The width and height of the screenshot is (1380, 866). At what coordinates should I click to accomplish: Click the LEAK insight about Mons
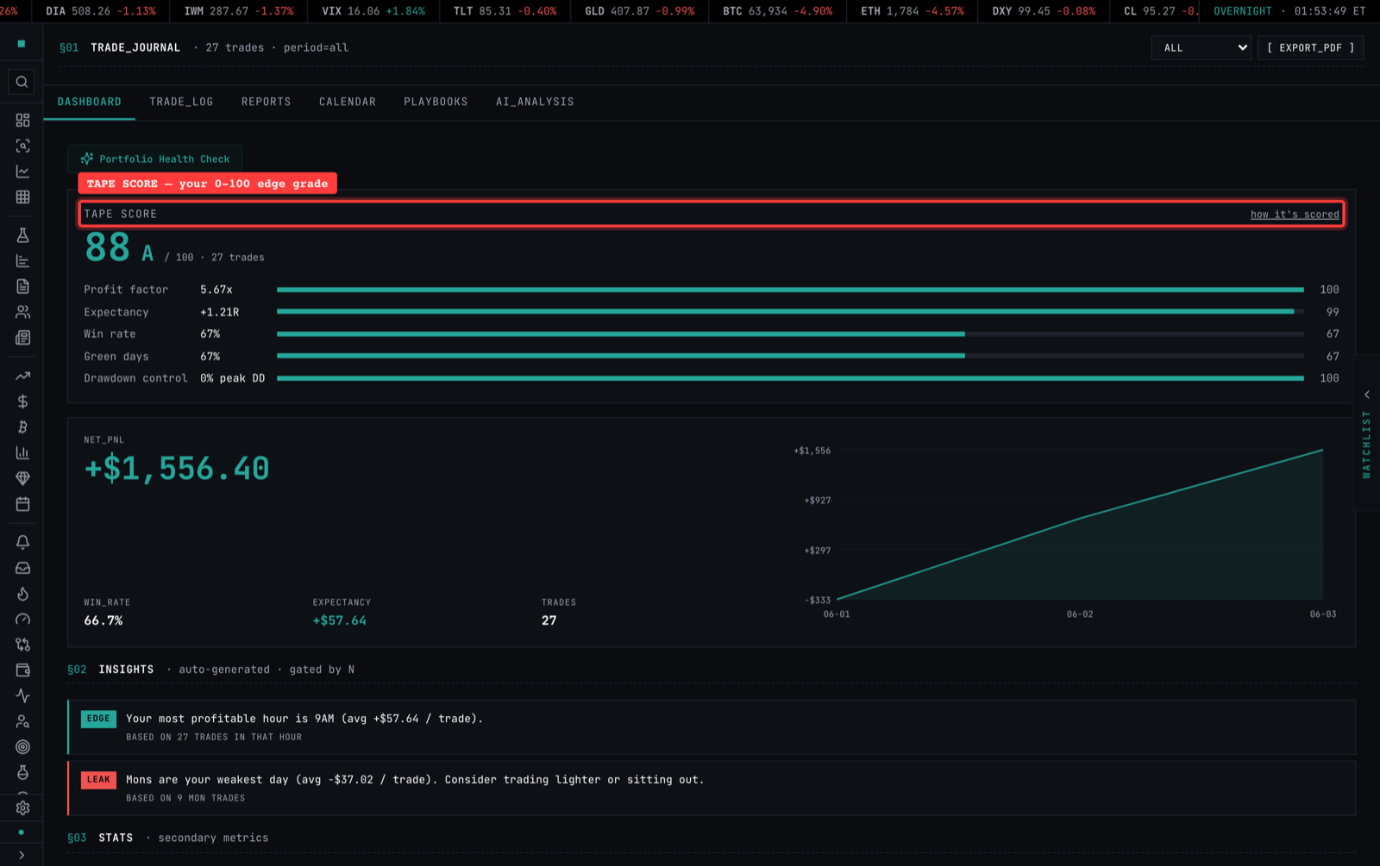[x=712, y=788]
